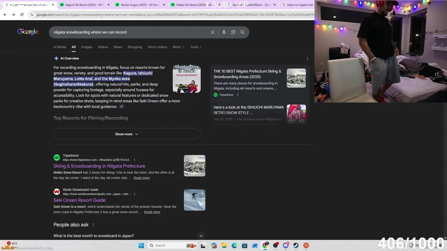Close the Myoko Kogen tab

[x=164, y=5]
